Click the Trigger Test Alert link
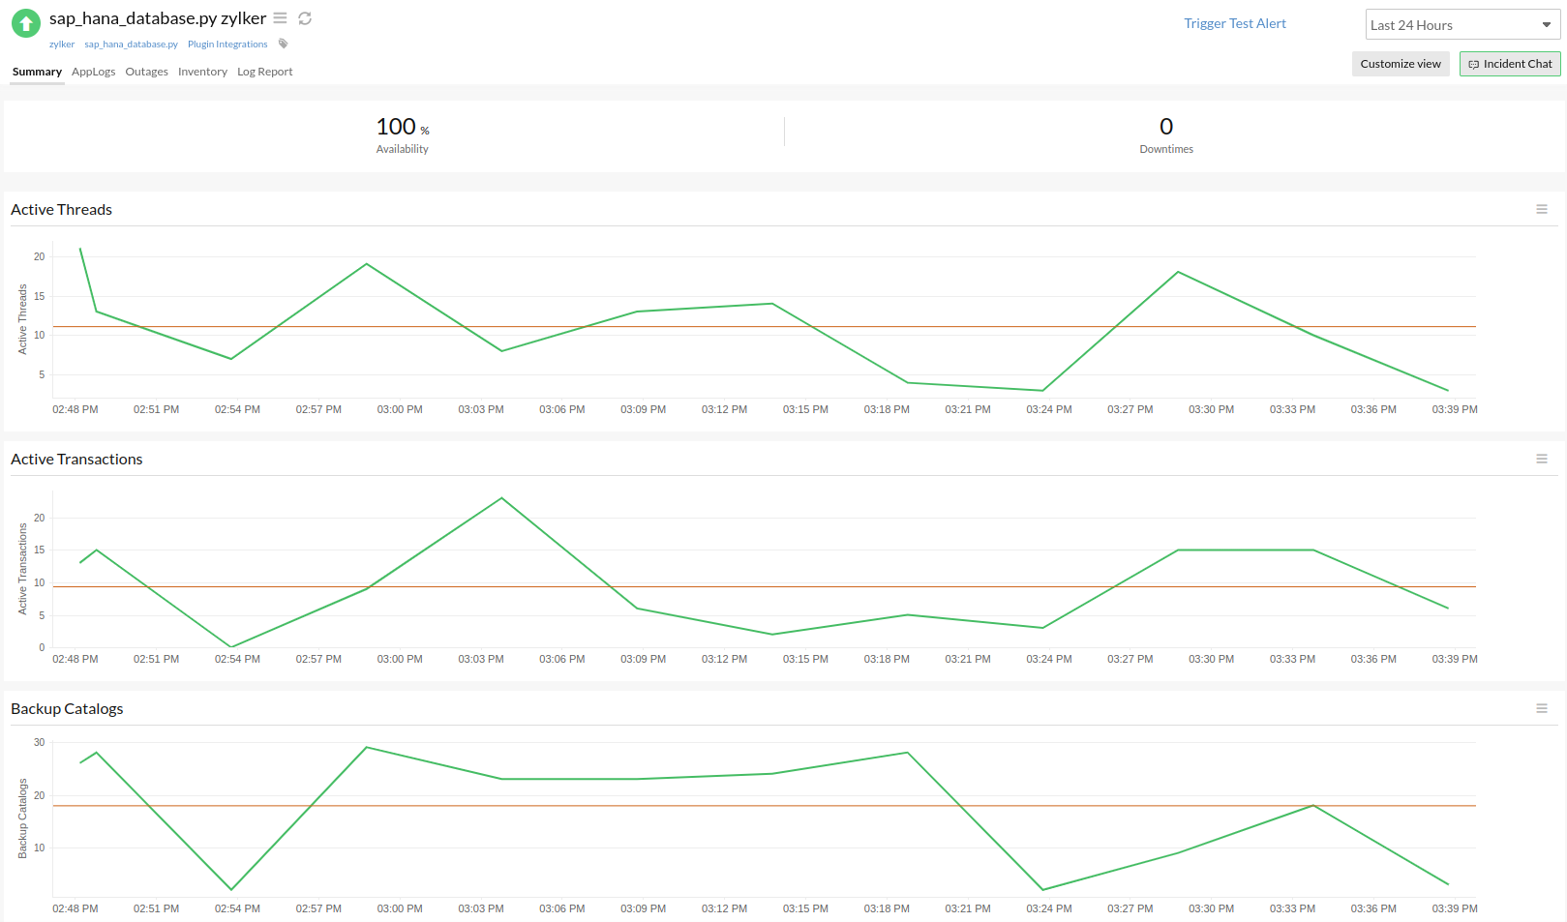Screen dimensions: 1567x922 coord(1235,23)
